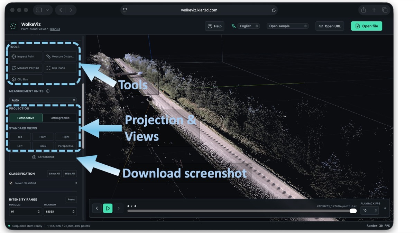This screenshot has height=233, width=415.
Task: Switch projection to Perspective
Action: (26, 118)
